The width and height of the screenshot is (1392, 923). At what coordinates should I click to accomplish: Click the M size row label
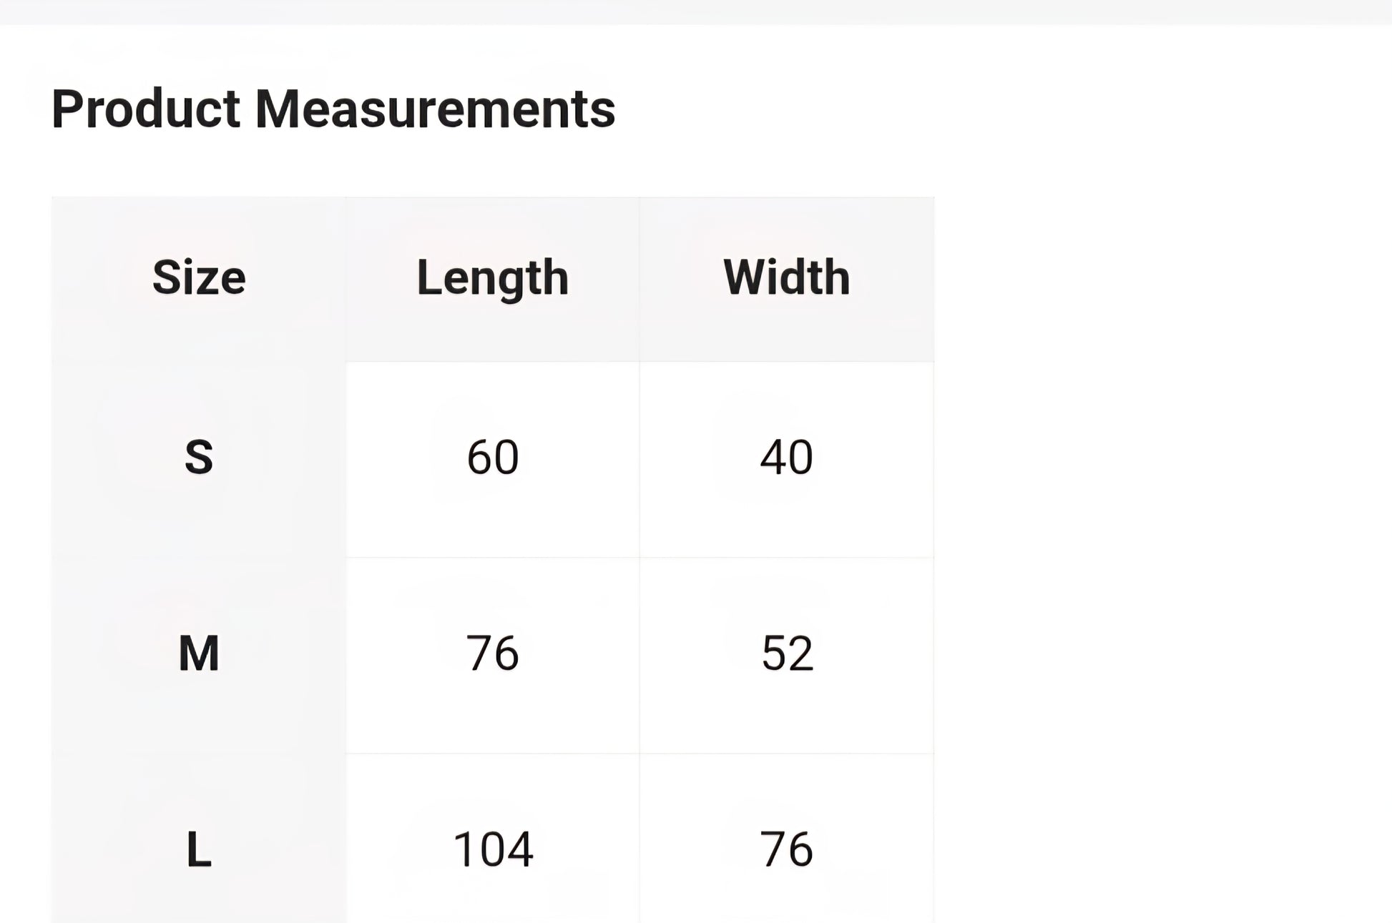(199, 653)
